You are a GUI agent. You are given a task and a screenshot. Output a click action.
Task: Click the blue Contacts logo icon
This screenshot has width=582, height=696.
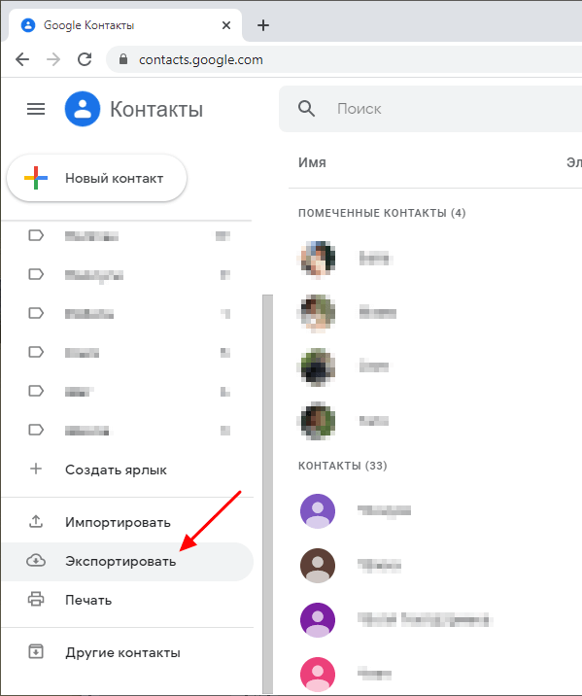click(83, 109)
